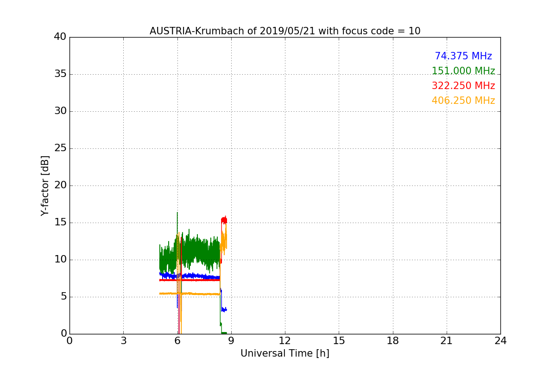This screenshot has height=371, width=556.
Task: Select the 151.000 MHz legend label
Action: (x=463, y=71)
